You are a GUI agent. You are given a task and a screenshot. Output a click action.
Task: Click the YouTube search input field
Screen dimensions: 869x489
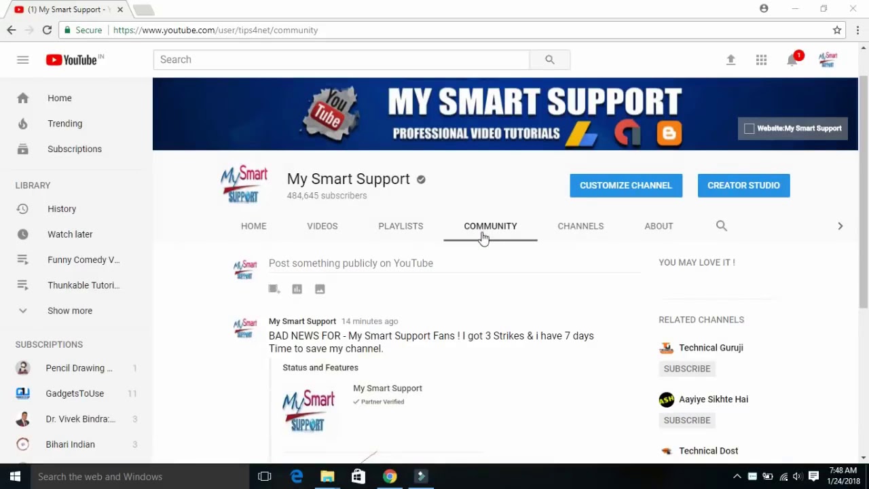[x=341, y=60]
